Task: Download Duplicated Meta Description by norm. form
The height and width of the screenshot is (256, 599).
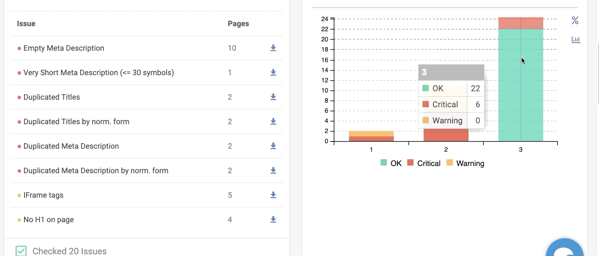Action: tap(273, 171)
